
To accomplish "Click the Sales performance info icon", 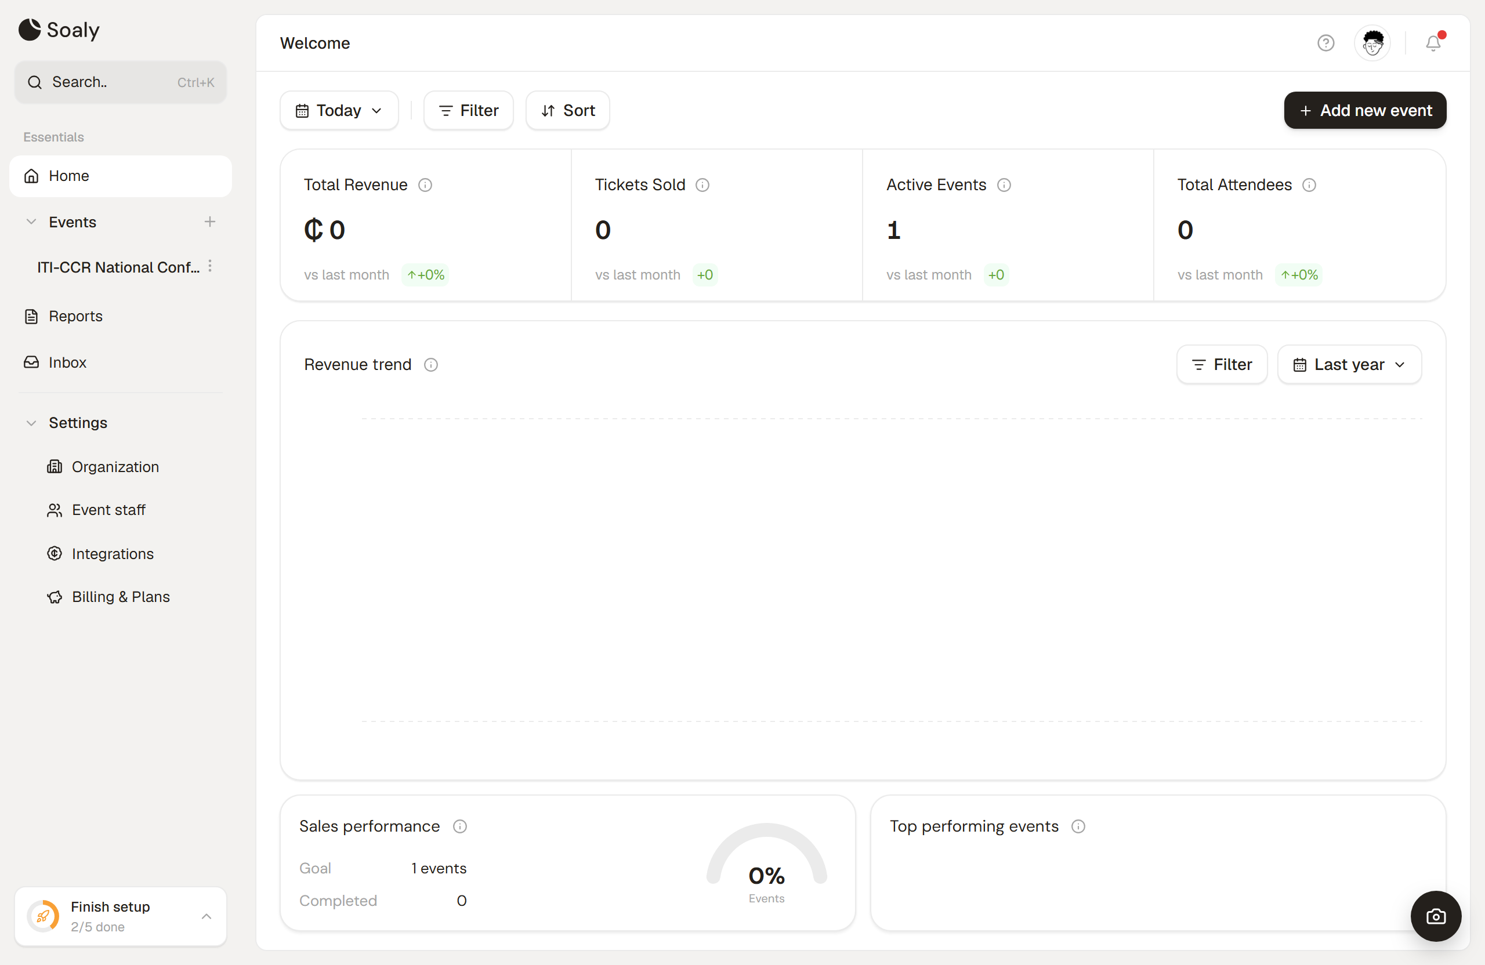I will coord(460,826).
